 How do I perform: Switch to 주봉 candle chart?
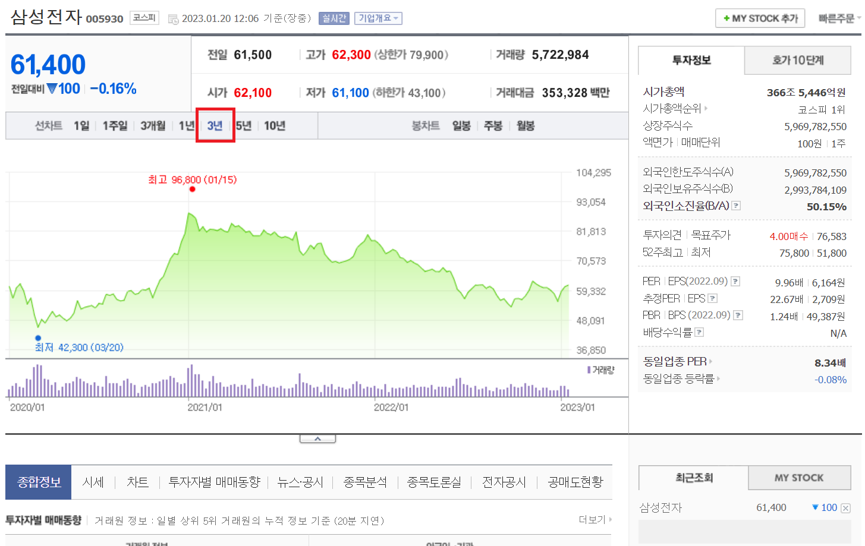point(493,126)
